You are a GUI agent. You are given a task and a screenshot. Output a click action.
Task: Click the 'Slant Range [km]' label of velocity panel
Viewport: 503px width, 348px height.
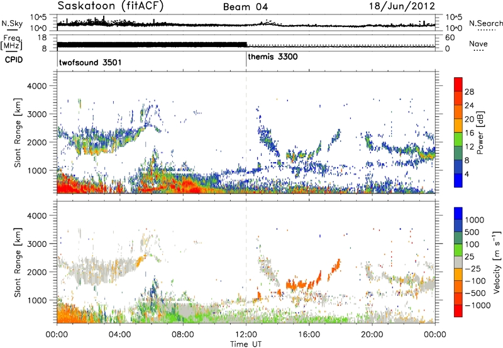[18, 263]
